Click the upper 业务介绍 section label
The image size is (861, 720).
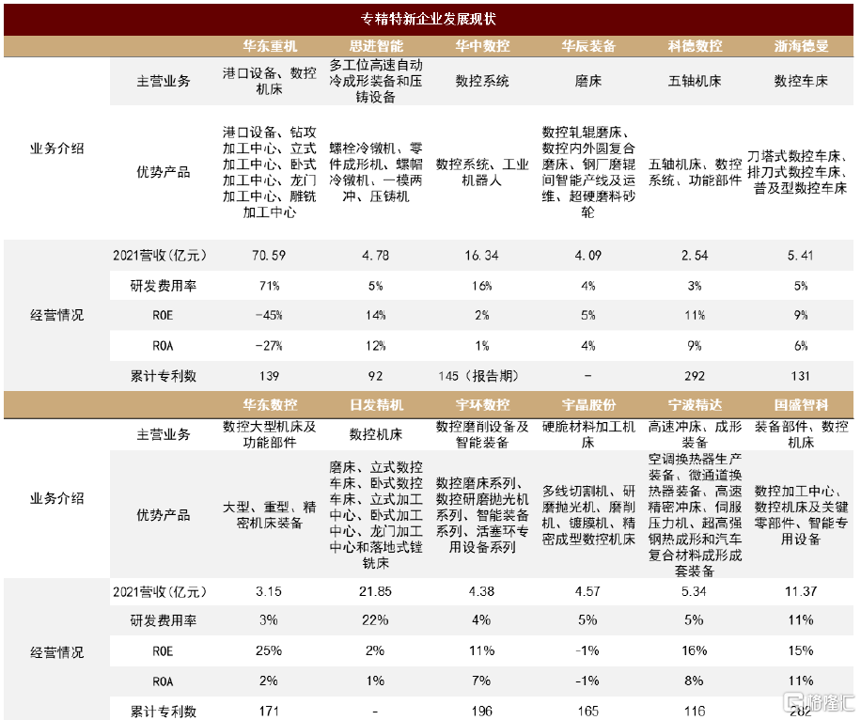pyautogui.click(x=56, y=149)
